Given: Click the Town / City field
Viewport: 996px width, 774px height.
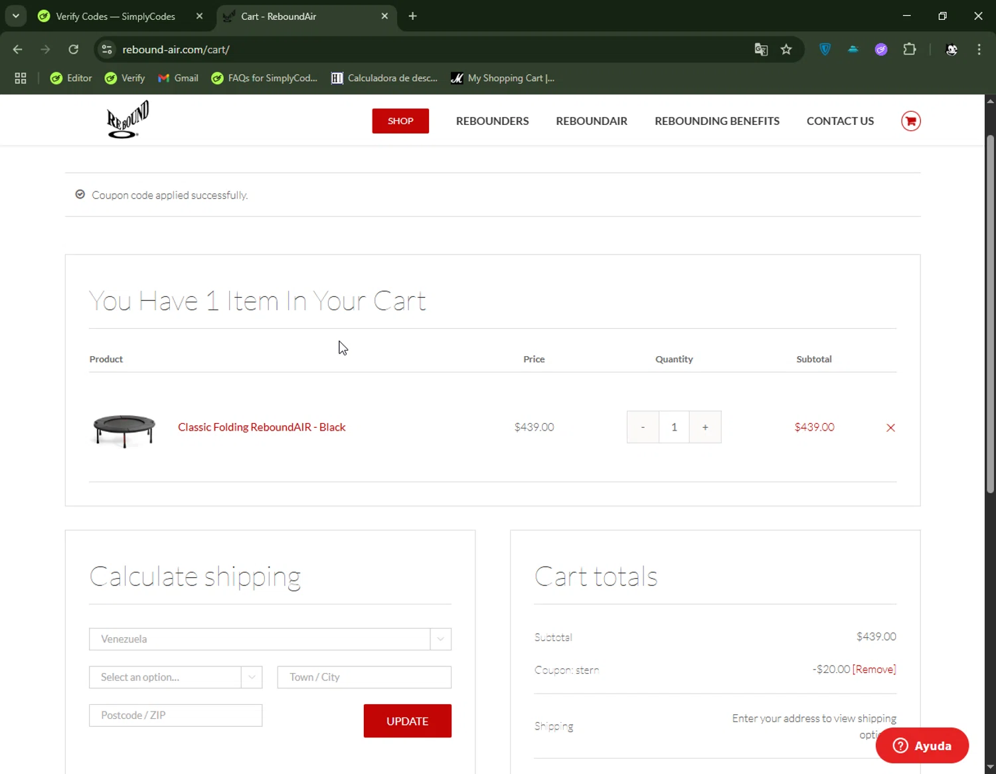Looking at the screenshot, I should pyautogui.click(x=364, y=677).
